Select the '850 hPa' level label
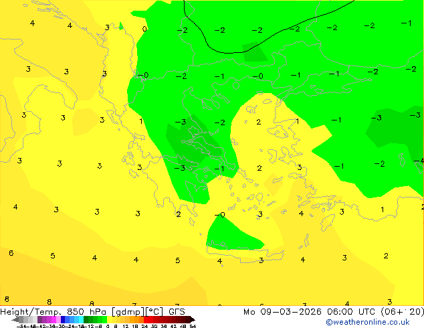Viewport: 424px width, 328px height. coord(88,312)
